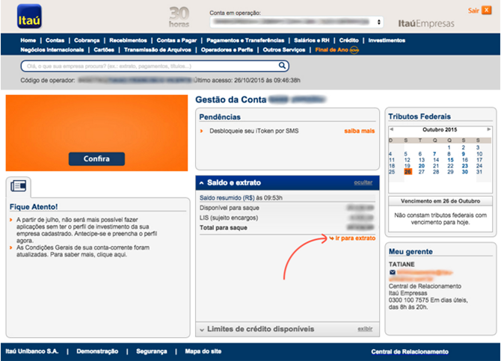Click the Sair link
The height and width of the screenshot is (361, 501).
pyautogui.click(x=473, y=10)
